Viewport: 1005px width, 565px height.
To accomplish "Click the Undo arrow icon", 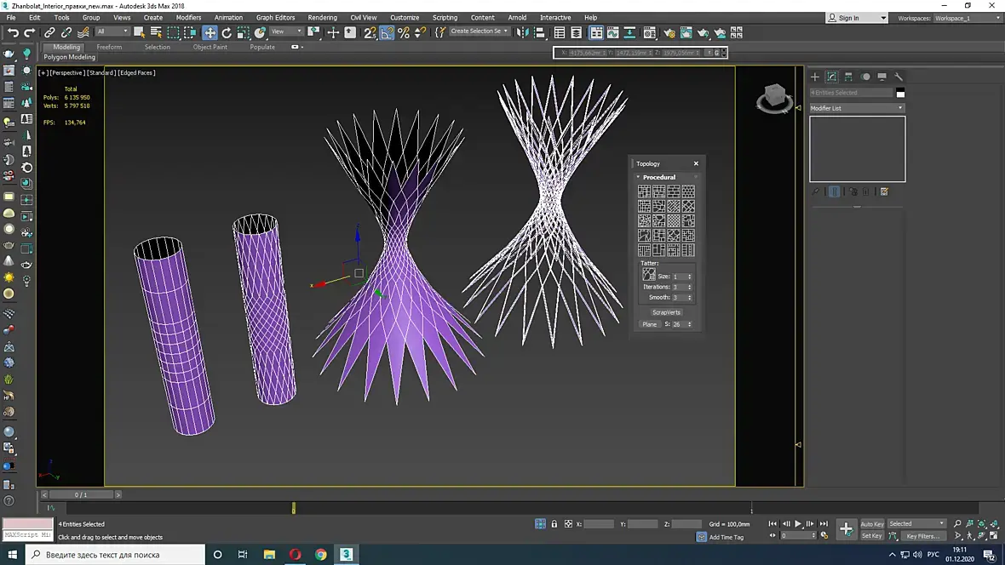I will click(13, 32).
